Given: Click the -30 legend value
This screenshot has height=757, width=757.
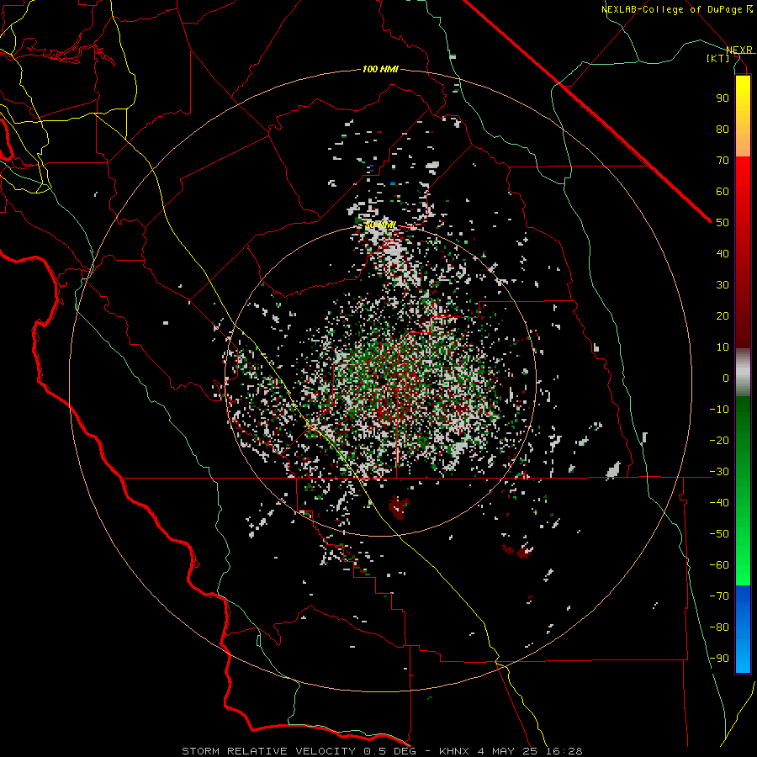Looking at the screenshot, I should click(x=719, y=472).
